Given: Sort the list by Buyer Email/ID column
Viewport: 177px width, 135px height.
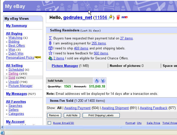Looking at the screenshot, I should (64, 123).
